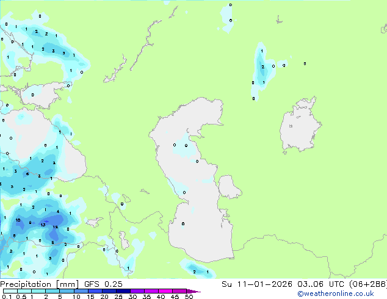The height and width of the screenshot is (299, 387).
Task: Click the 1–2 mm legend color box
Action: coord(38,291)
